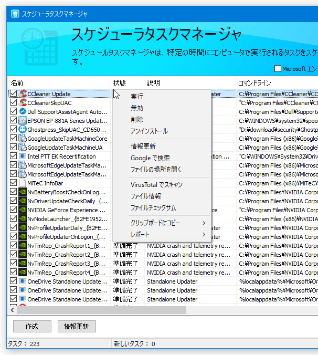The width and height of the screenshot is (318, 355).
Task: Click the EPSON EP-881A Series row icon
Action: click(23, 120)
